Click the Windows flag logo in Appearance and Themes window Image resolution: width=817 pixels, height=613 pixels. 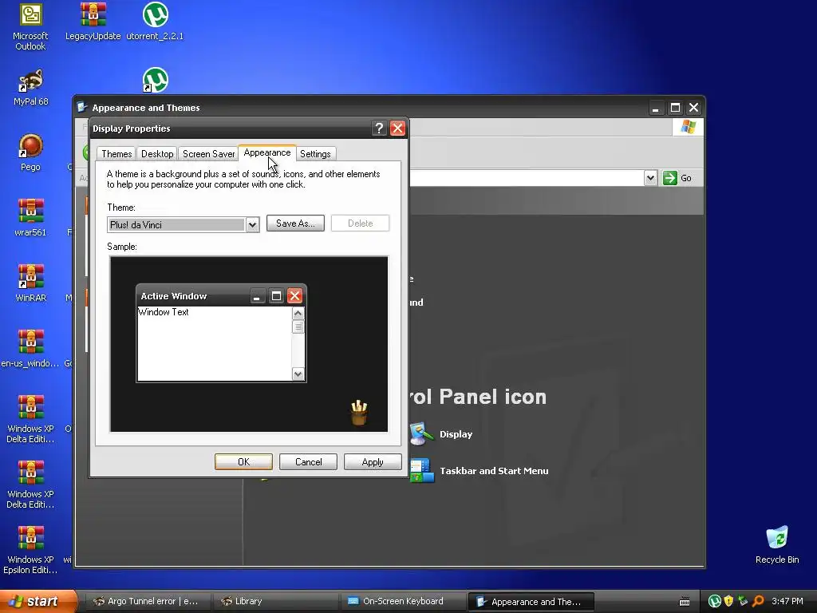[688, 127]
